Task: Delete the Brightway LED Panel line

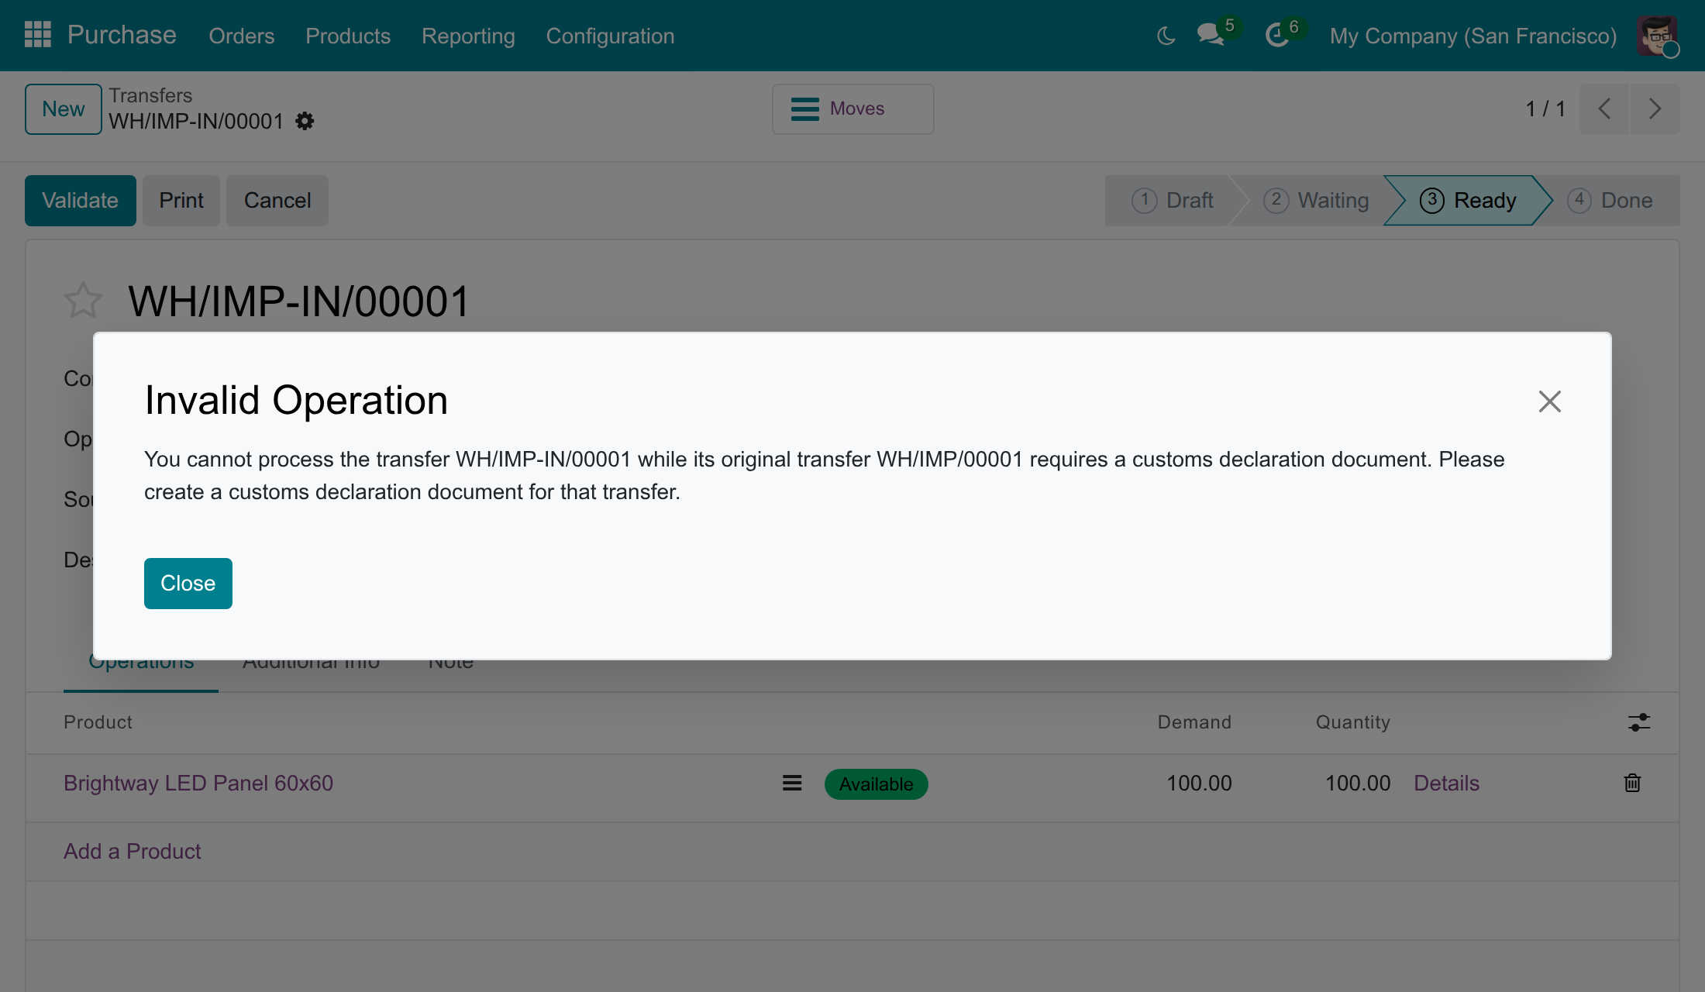Action: [1632, 783]
